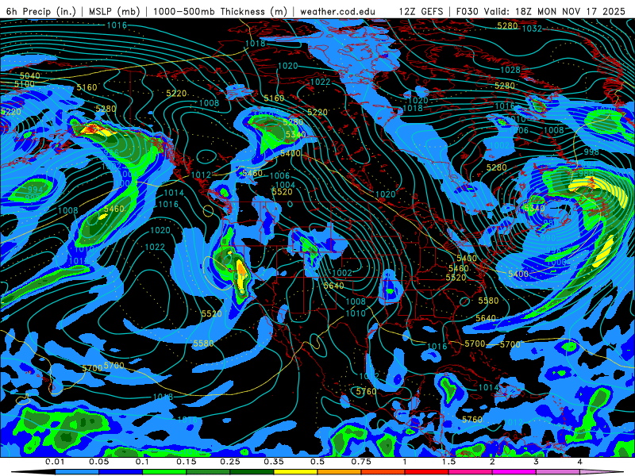Click the '0.01' legend value
This screenshot has height=476, width=635.
click(54, 462)
